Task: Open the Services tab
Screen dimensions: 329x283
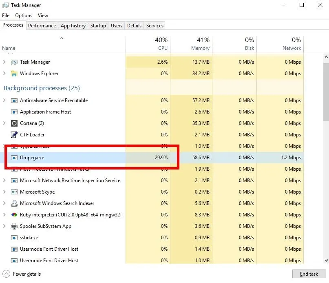Action: click(155, 26)
